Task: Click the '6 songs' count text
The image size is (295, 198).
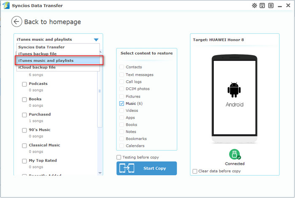Action: pos(36,75)
